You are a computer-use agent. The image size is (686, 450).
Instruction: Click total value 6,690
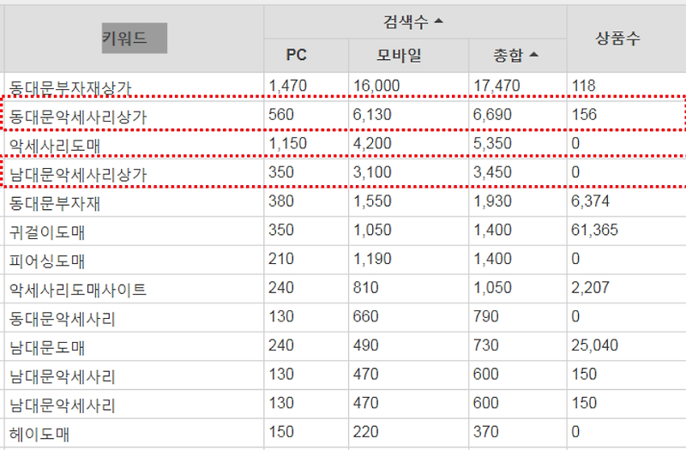(492, 115)
